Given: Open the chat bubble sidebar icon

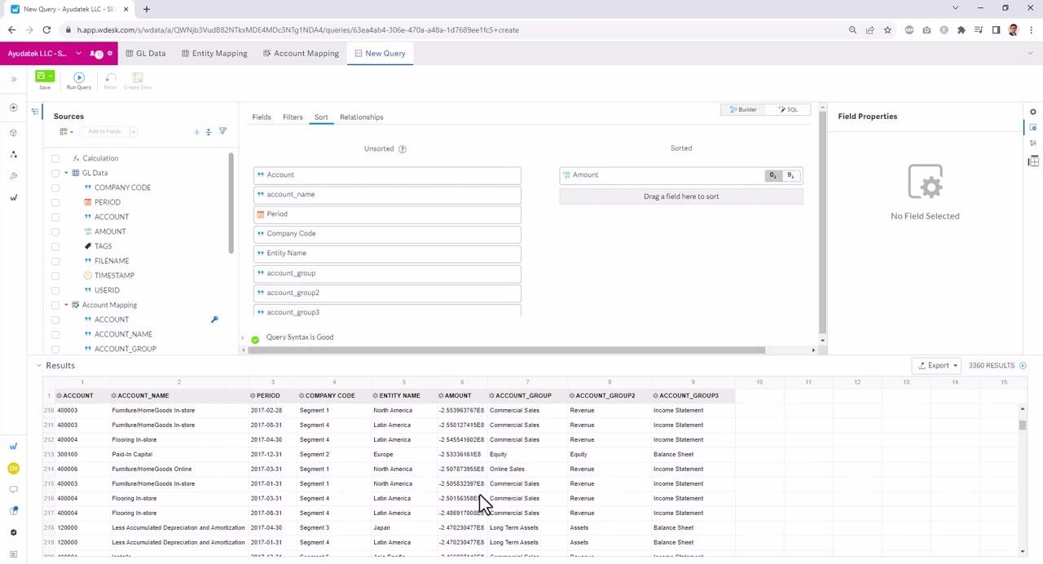Looking at the screenshot, I should (x=13, y=490).
